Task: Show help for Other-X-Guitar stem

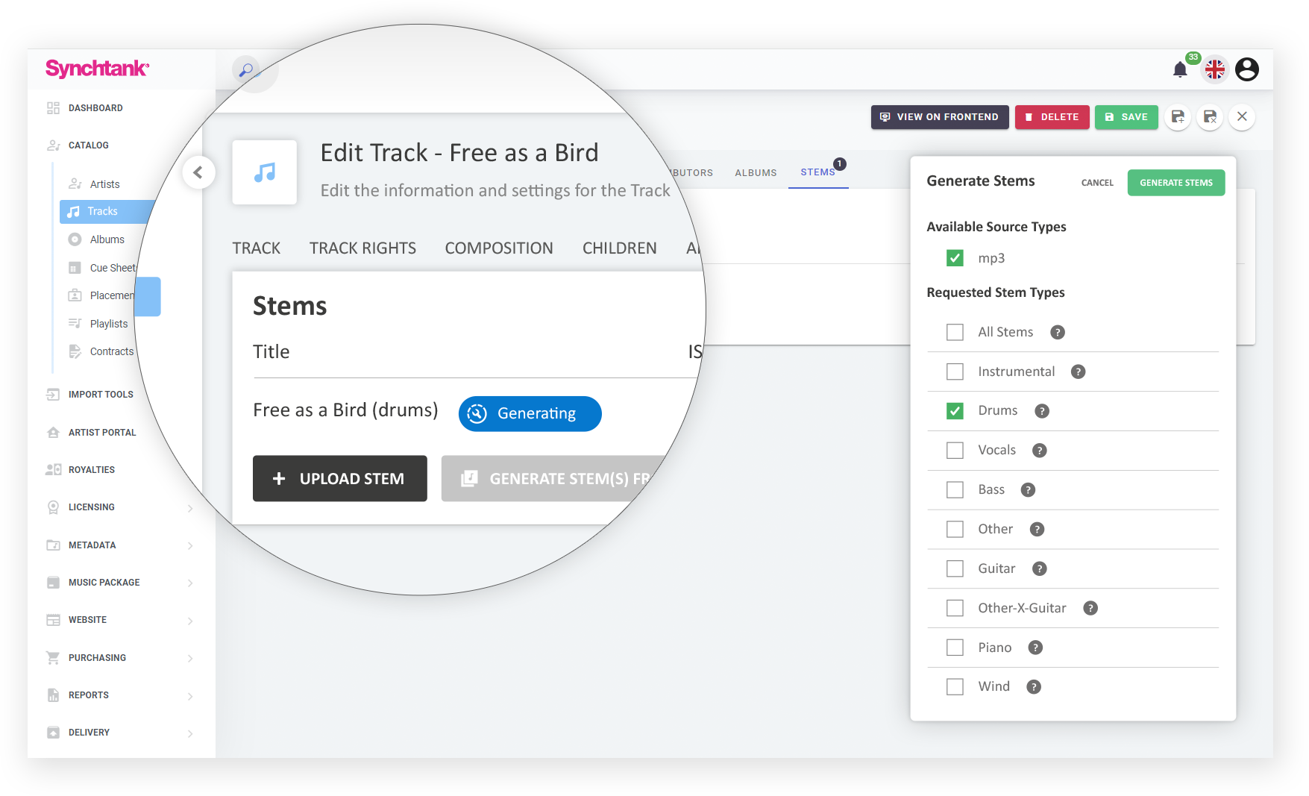Action: 1090,608
